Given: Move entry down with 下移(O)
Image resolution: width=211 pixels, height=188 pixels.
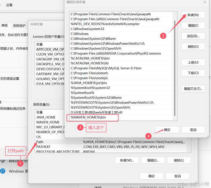Looking at the screenshot, I should click(x=193, y=73).
